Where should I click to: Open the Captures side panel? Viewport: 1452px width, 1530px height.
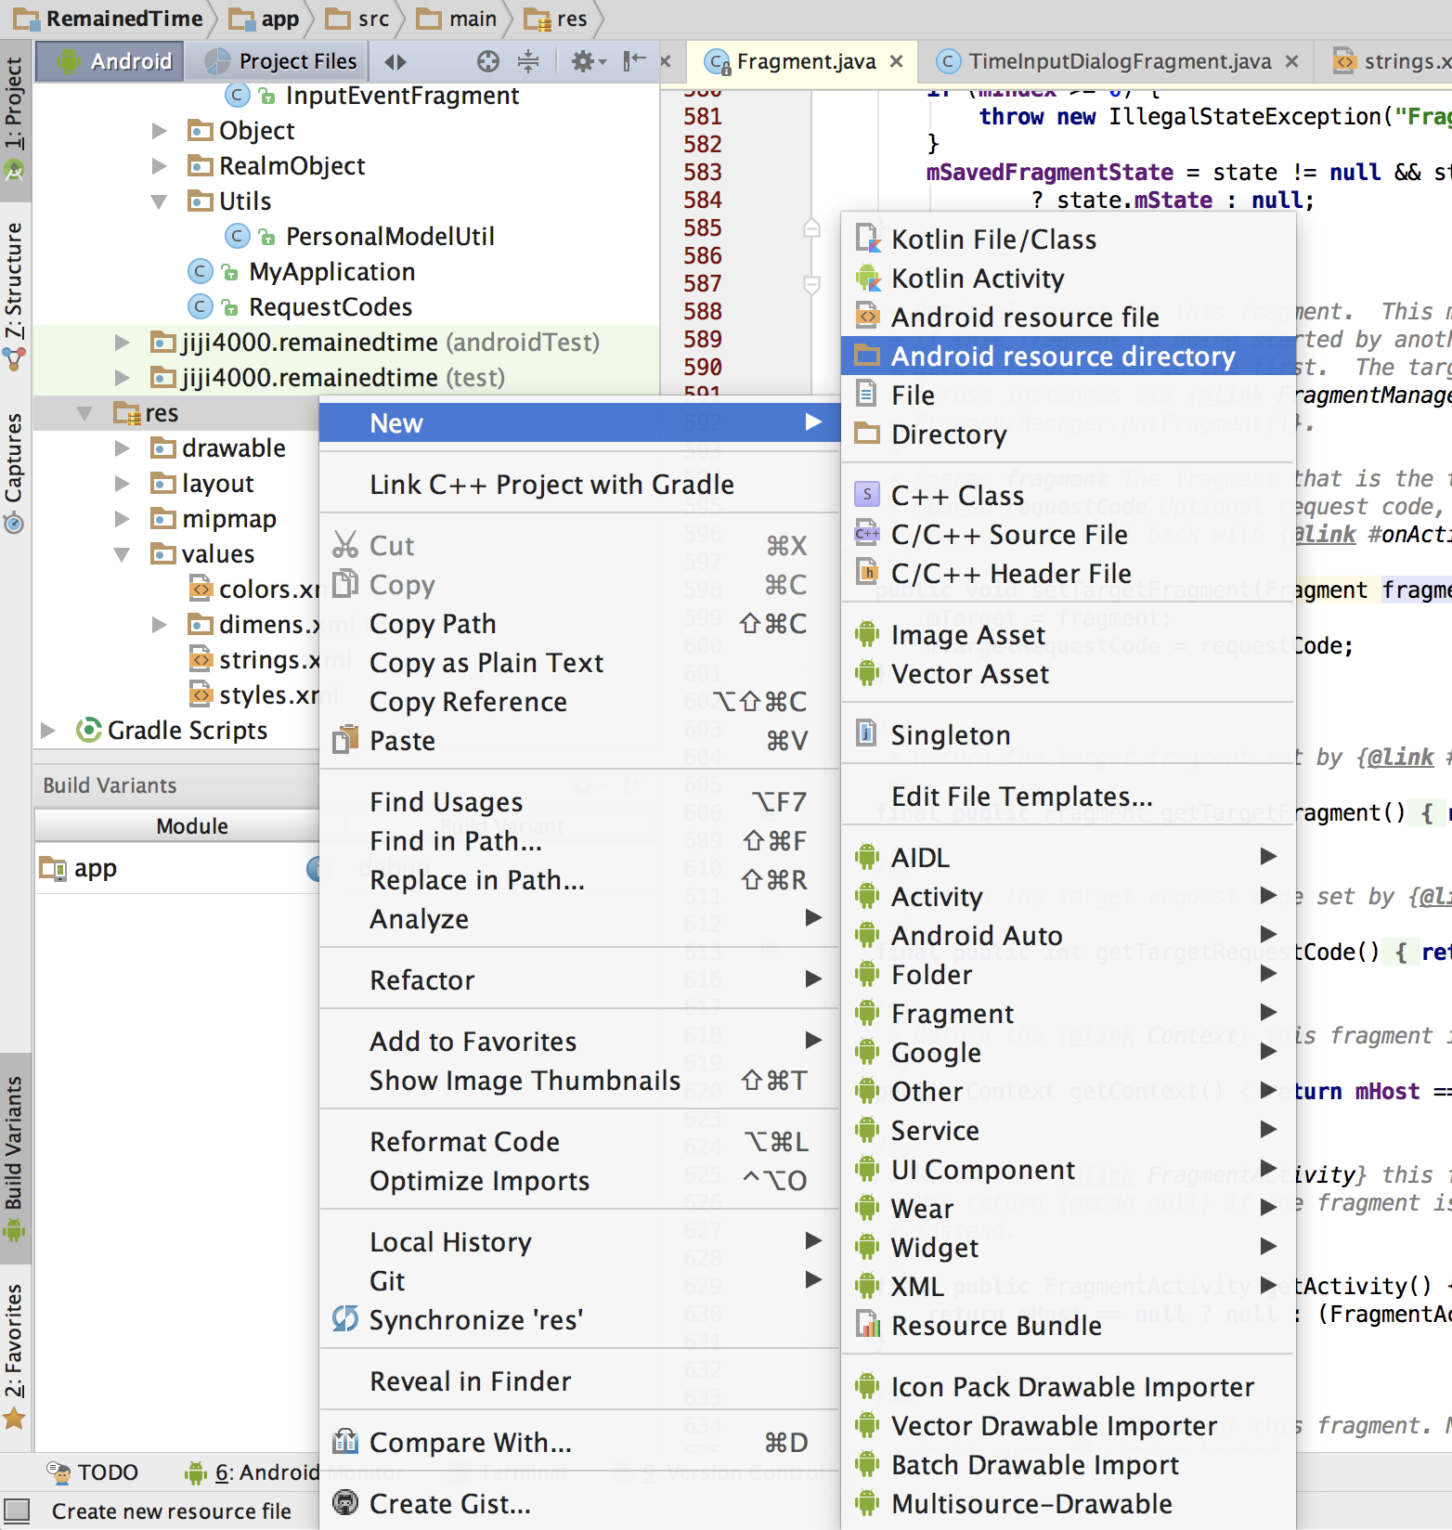click(x=15, y=473)
